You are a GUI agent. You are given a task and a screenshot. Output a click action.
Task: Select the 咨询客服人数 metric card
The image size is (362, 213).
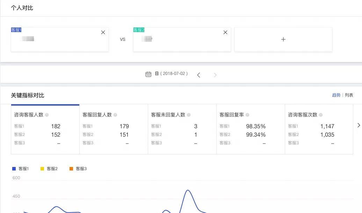[45, 129]
